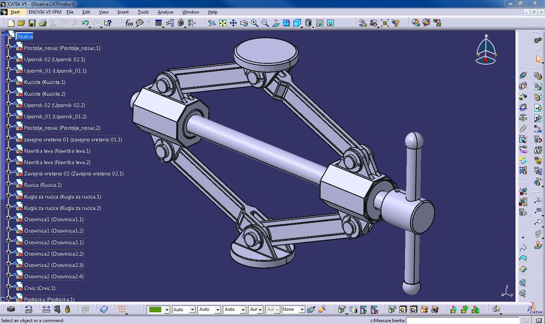Open the color dropdown beside green swatch
This screenshot has width=545, height=324.
pos(167,310)
